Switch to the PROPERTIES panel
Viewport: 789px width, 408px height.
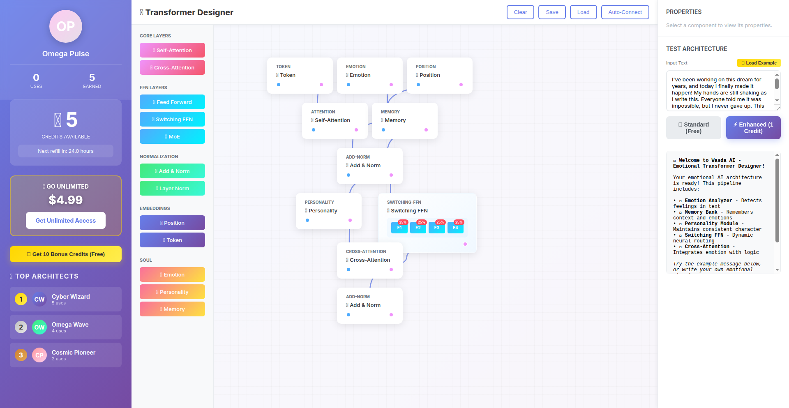[x=684, y=12]
